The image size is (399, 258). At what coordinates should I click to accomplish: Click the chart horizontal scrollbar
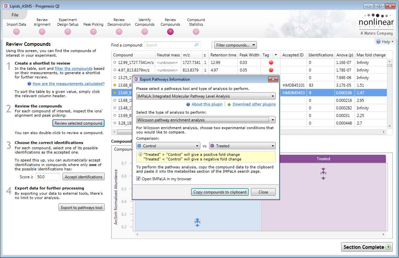click(x=260, y=234)
